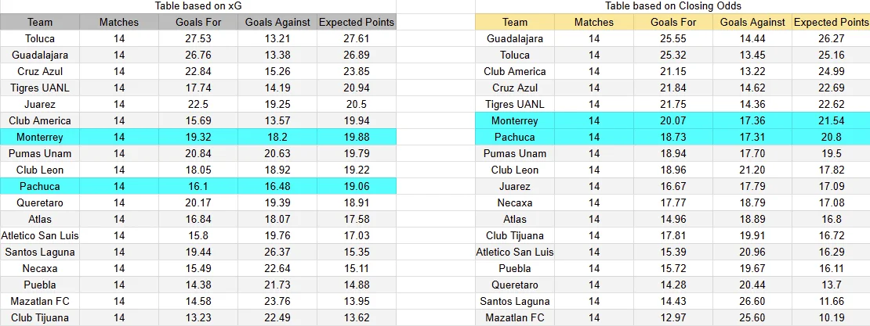Click the 27.61 expected points value

(356, 38)
